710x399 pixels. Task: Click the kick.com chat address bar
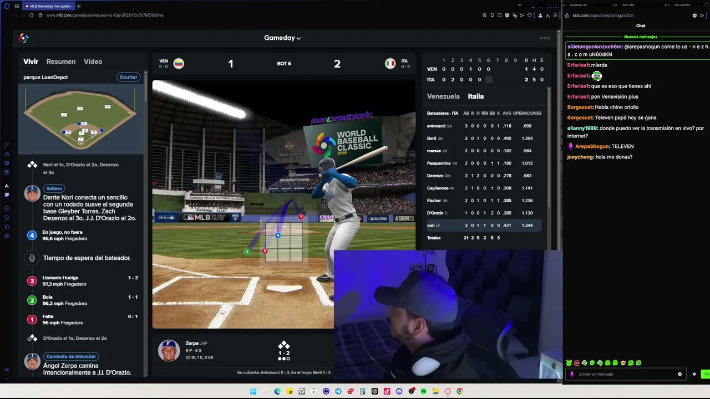click(603, 16)
